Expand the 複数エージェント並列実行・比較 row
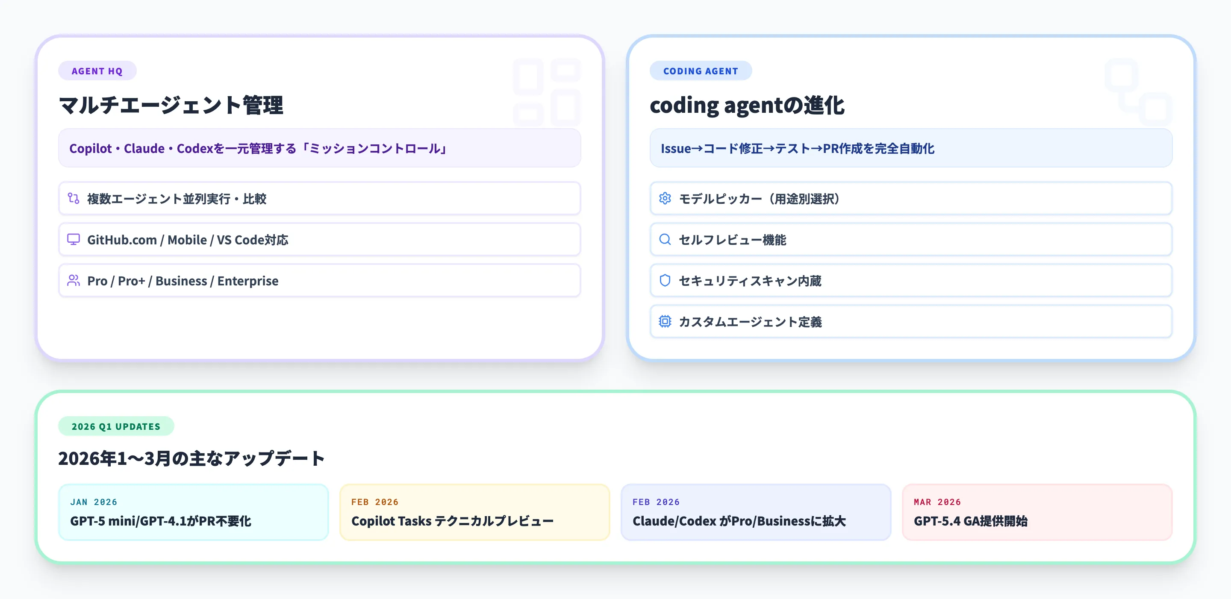The image size is (1231, 599). coord(319,199)
